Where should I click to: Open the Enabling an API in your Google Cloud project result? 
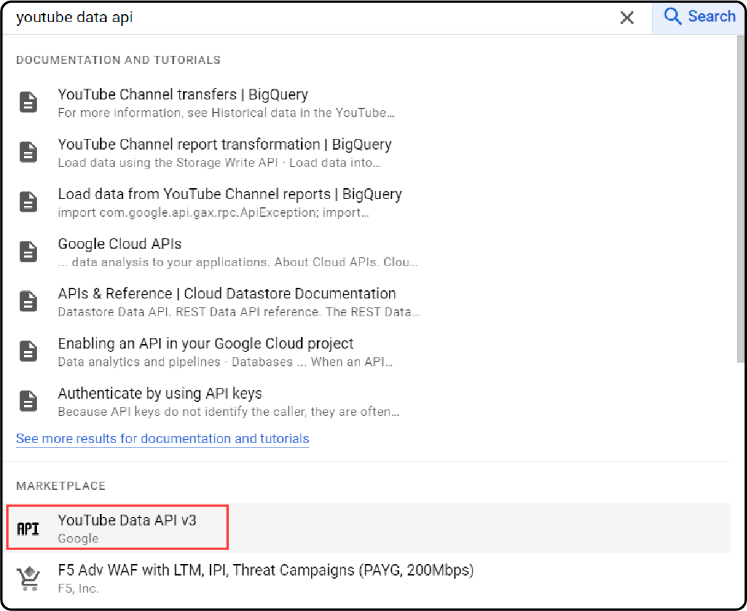coord(205,344)
